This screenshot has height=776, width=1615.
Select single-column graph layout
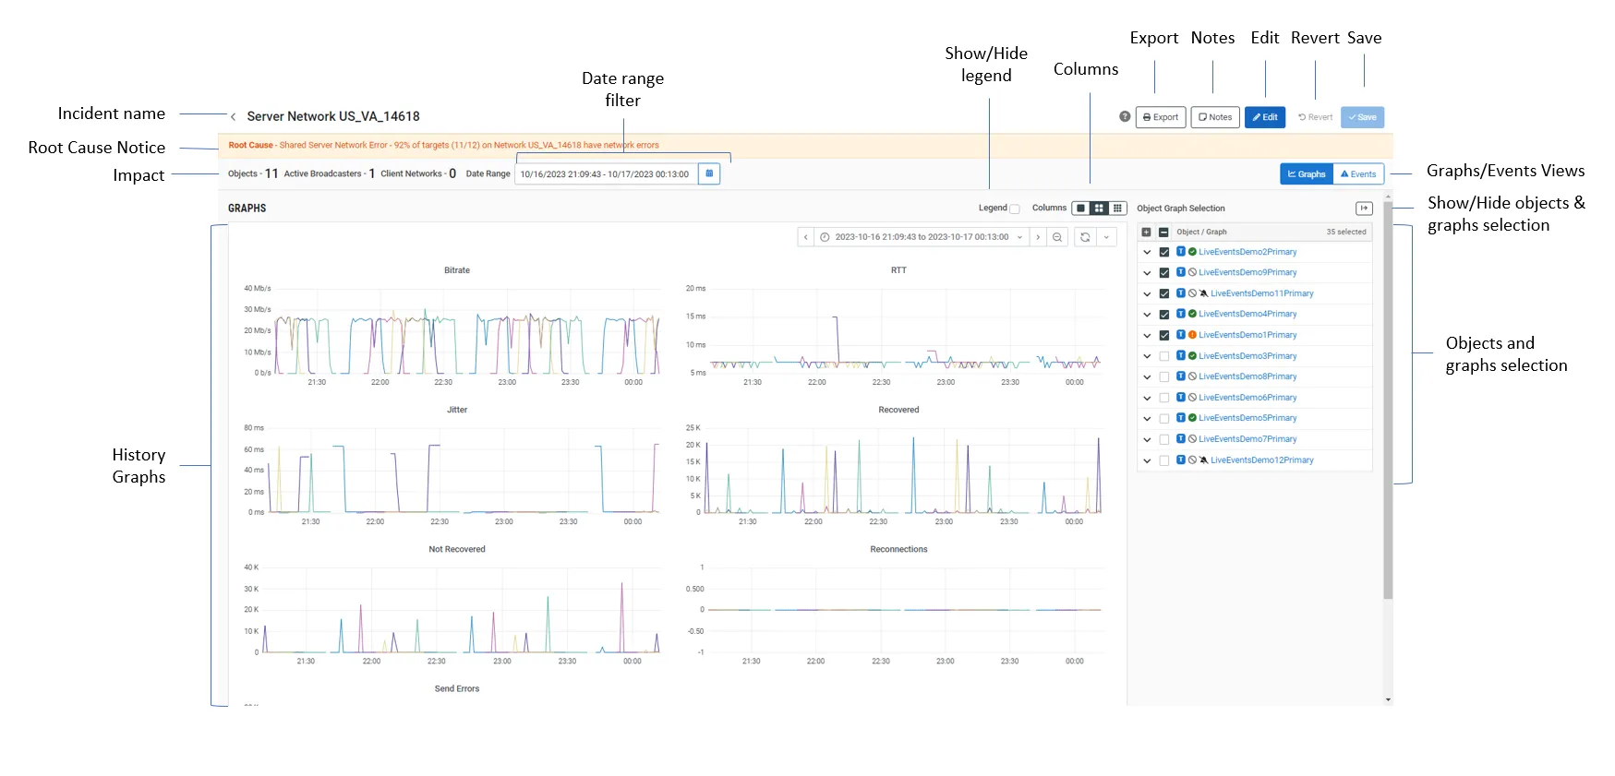1080,209
